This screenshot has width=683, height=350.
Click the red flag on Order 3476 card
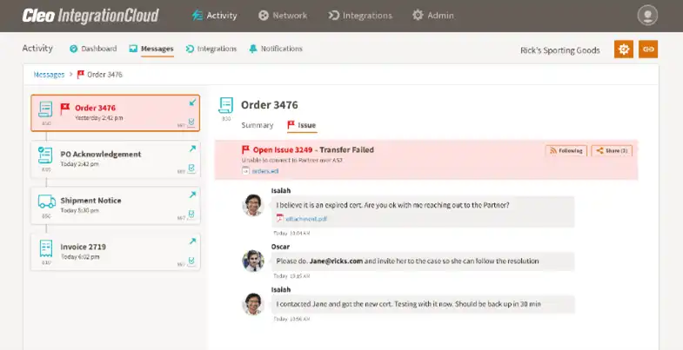pos(65,109)
